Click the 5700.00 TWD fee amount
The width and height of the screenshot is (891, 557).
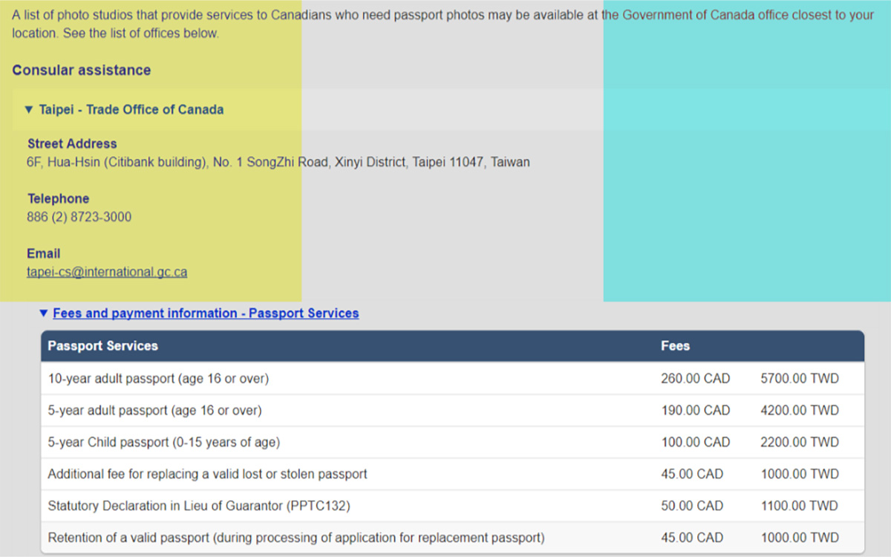799,379
